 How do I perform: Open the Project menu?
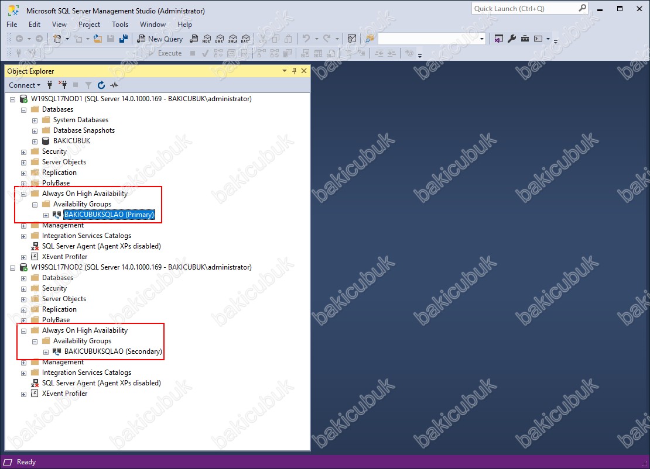click(x=89, y=25)
